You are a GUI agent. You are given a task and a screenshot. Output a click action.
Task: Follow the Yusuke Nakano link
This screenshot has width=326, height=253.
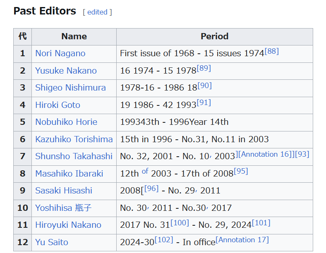(66, 71)
